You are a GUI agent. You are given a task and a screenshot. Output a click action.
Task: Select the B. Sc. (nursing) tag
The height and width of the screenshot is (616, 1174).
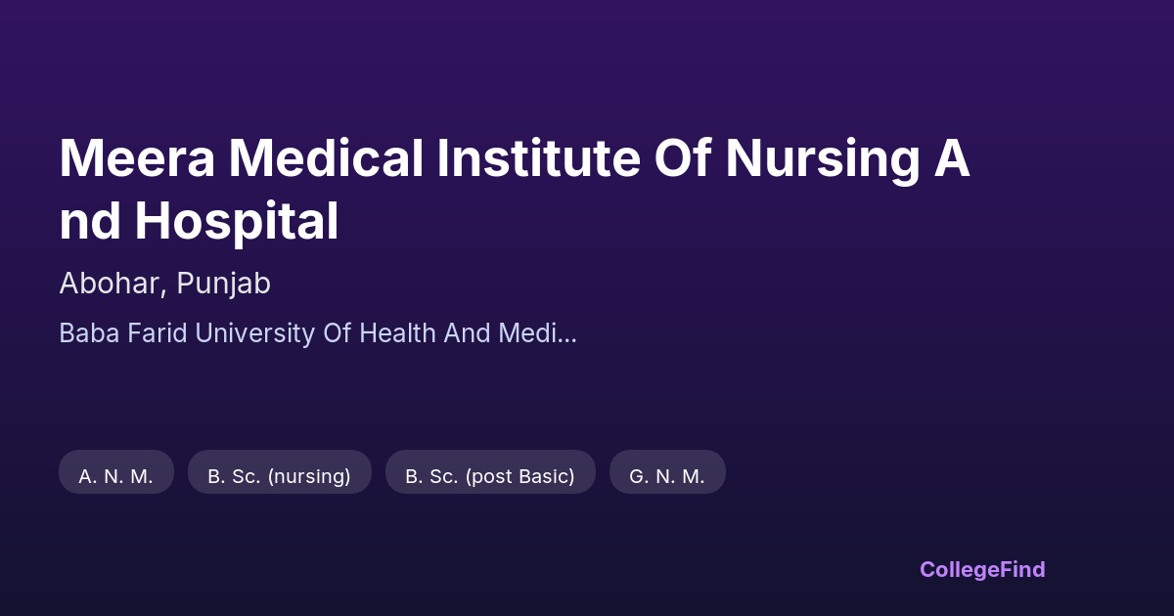[x=279, y=476]
